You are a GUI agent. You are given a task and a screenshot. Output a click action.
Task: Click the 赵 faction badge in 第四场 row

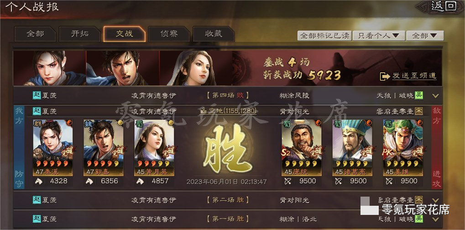37,96
